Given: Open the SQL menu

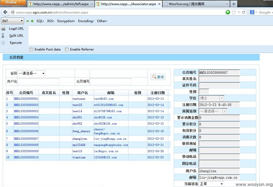Looking at the screenshot, I should point(40,21).
